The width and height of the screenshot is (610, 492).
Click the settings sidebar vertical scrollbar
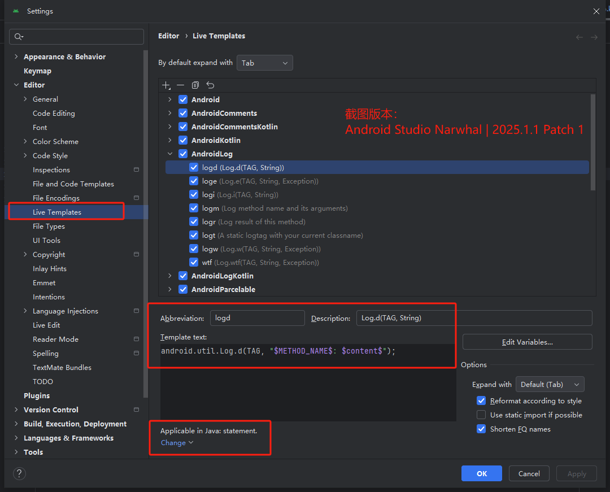(146, 224)
